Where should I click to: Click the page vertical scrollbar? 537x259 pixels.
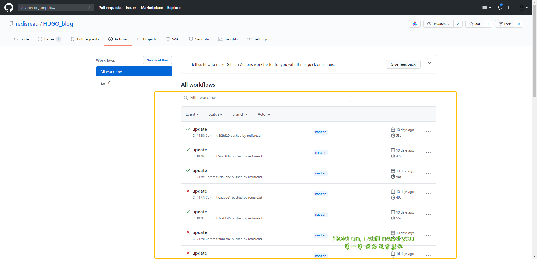point(534,50)
